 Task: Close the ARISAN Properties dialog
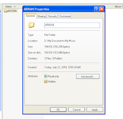(102, 9)
